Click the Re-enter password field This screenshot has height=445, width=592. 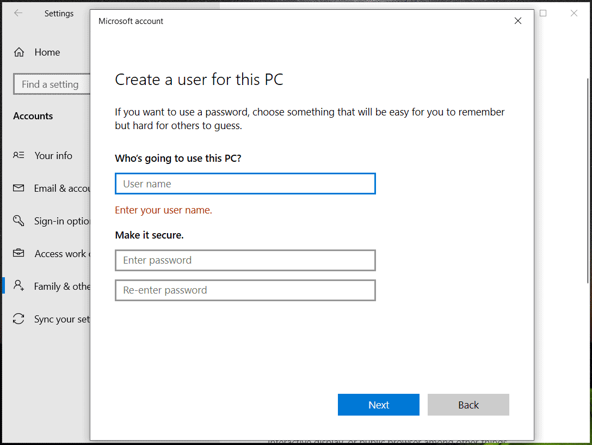(x=245, y=290)
